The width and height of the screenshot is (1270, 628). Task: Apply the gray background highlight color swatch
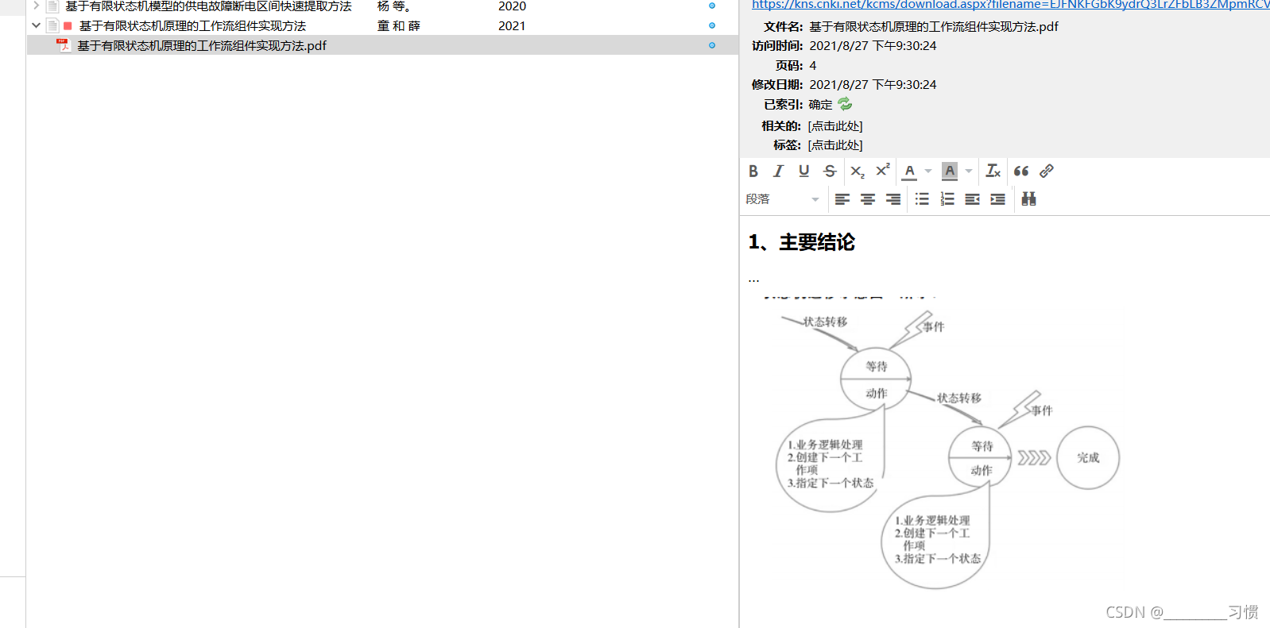[950, 171]
